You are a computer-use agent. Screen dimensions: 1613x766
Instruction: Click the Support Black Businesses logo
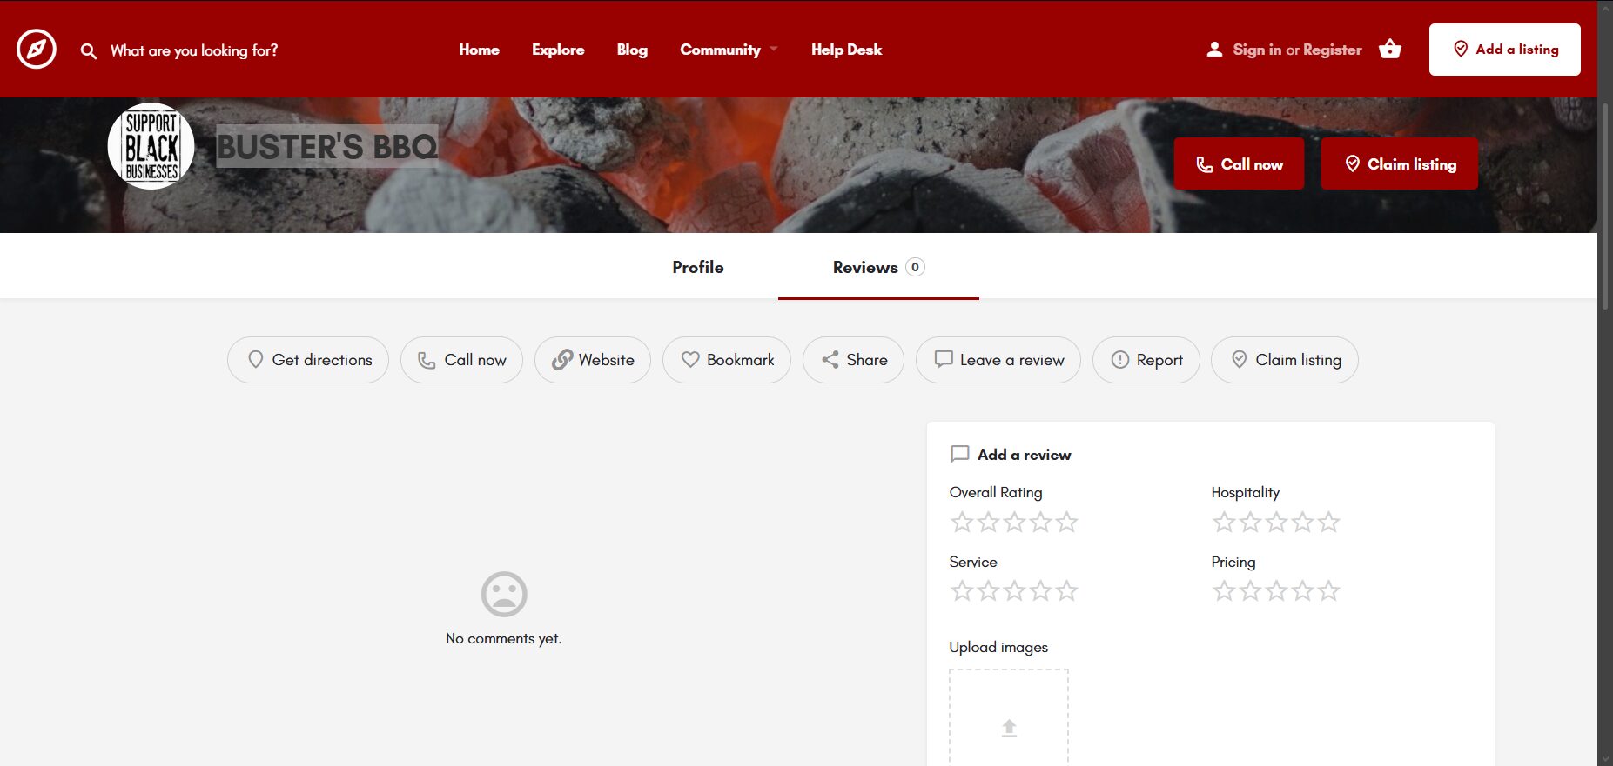tap(151, 146)
